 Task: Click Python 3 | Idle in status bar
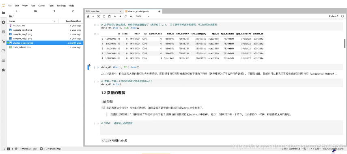(x=28, y=149)
